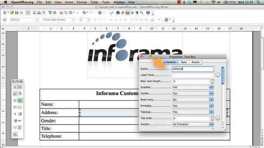Choose the Text Box control tool
The image size is (264, 148).
click(x=20, y=100)
